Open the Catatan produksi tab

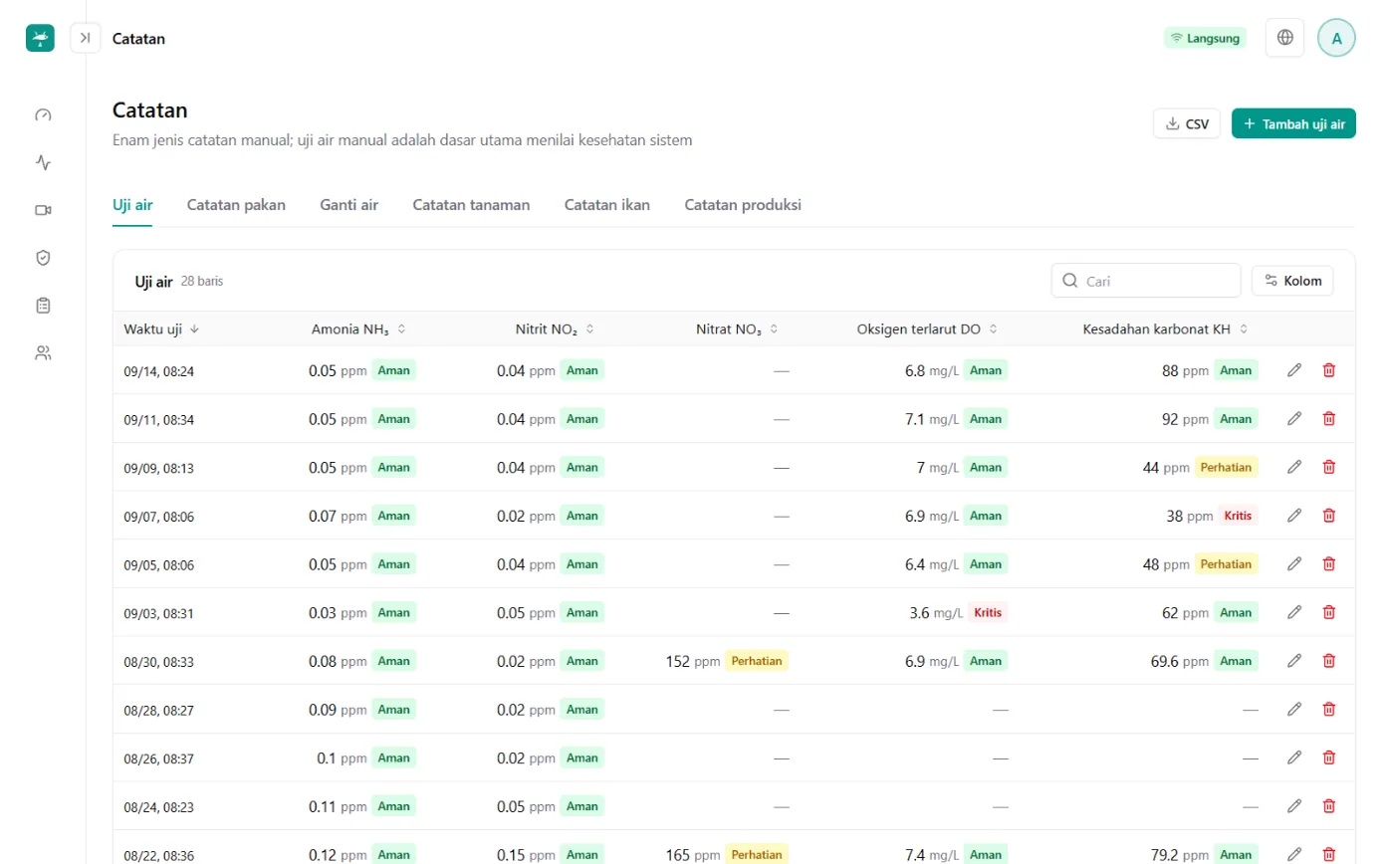743,205
